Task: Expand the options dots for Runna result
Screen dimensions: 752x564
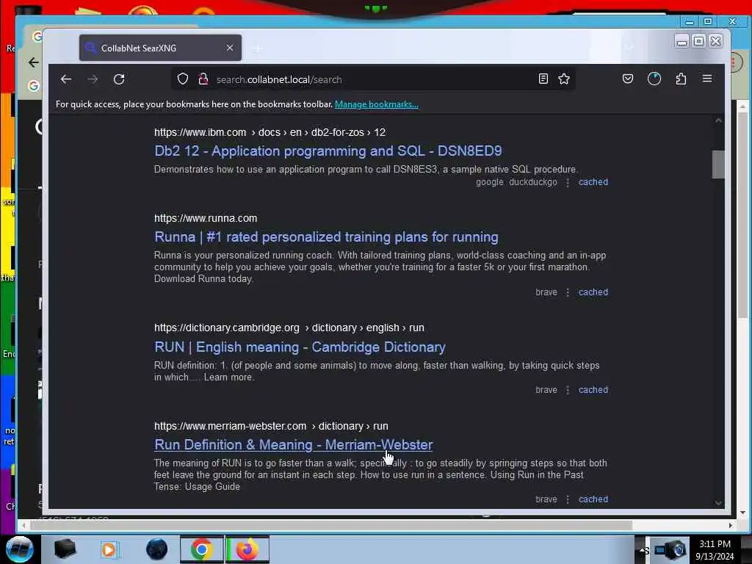Action: tap(568, 292)
